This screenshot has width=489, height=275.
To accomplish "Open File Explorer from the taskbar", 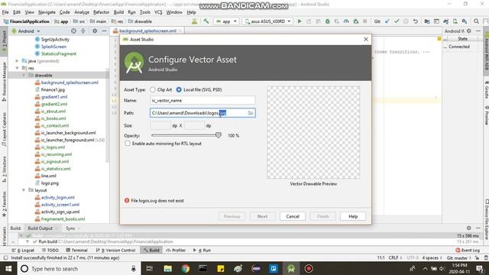I will pyautogui.click(x=167, y=268).
